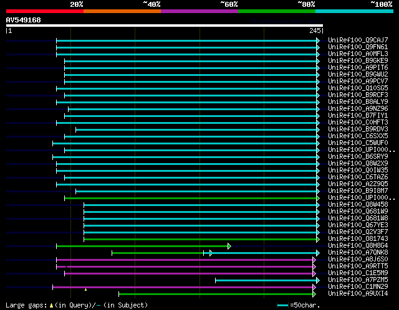The image size is (399, 310).
Task: Open hit UniRef100_Q681W8
Action: click(x=358, y=218)
